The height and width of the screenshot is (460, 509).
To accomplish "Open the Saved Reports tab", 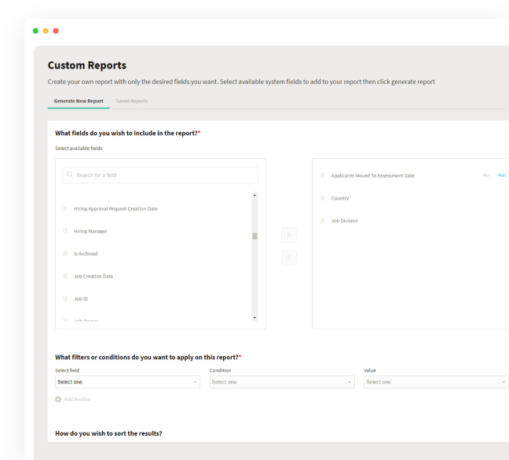I will [x=132, y=101].
